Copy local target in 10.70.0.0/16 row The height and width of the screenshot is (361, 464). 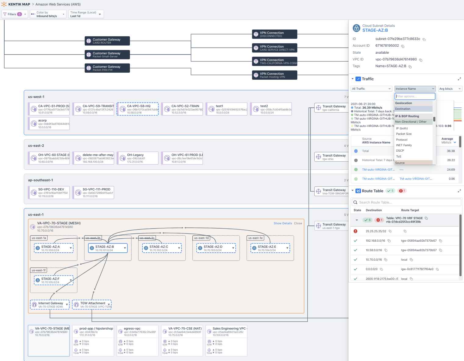[411, 260]
